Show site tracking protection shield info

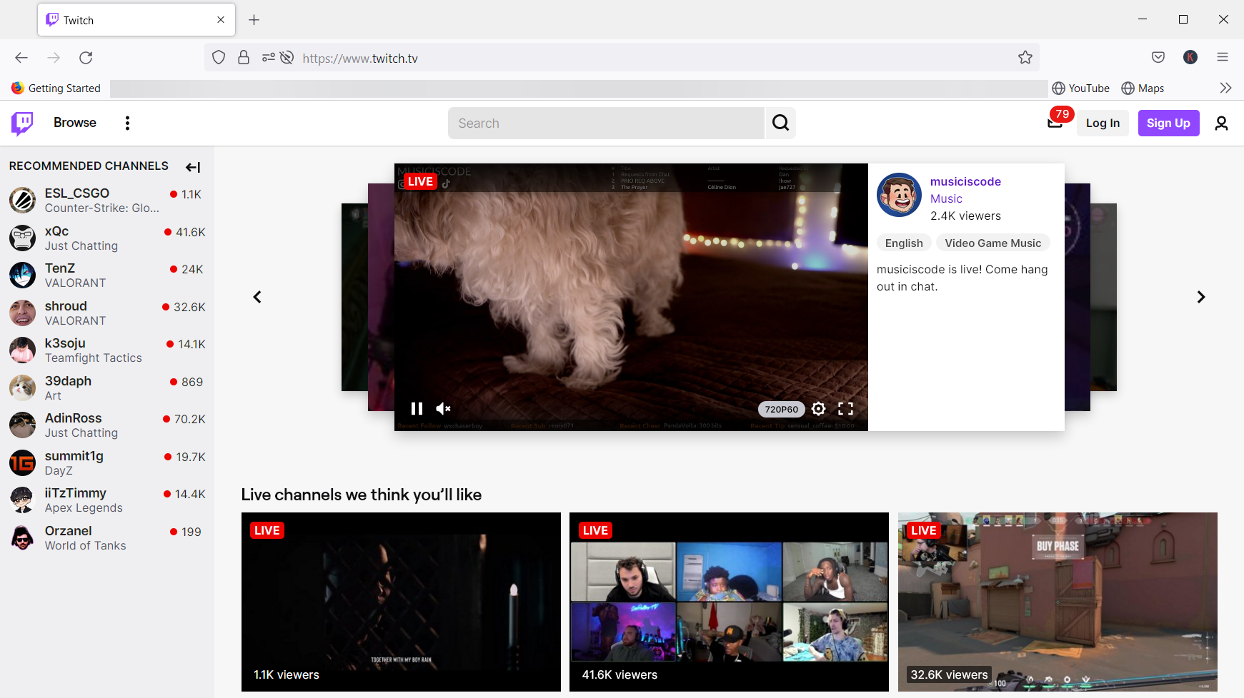point(219,58)
